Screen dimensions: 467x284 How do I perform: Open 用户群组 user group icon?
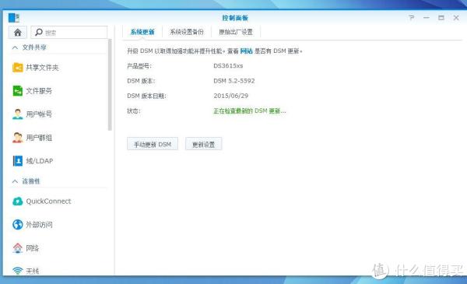(x=18, y=138)
